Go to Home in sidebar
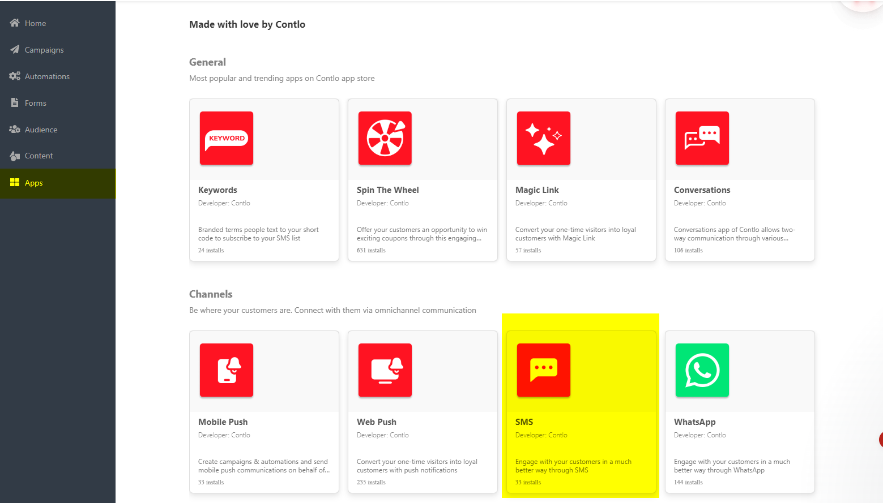The height and width of the screenshot is (503, 883). [x=36, y=23]
